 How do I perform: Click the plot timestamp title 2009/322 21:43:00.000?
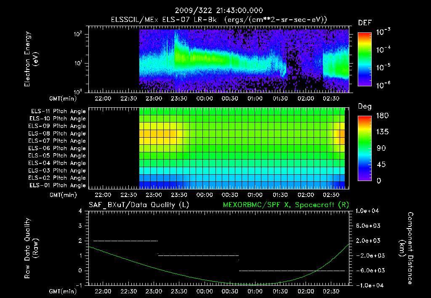coord(219,11)
